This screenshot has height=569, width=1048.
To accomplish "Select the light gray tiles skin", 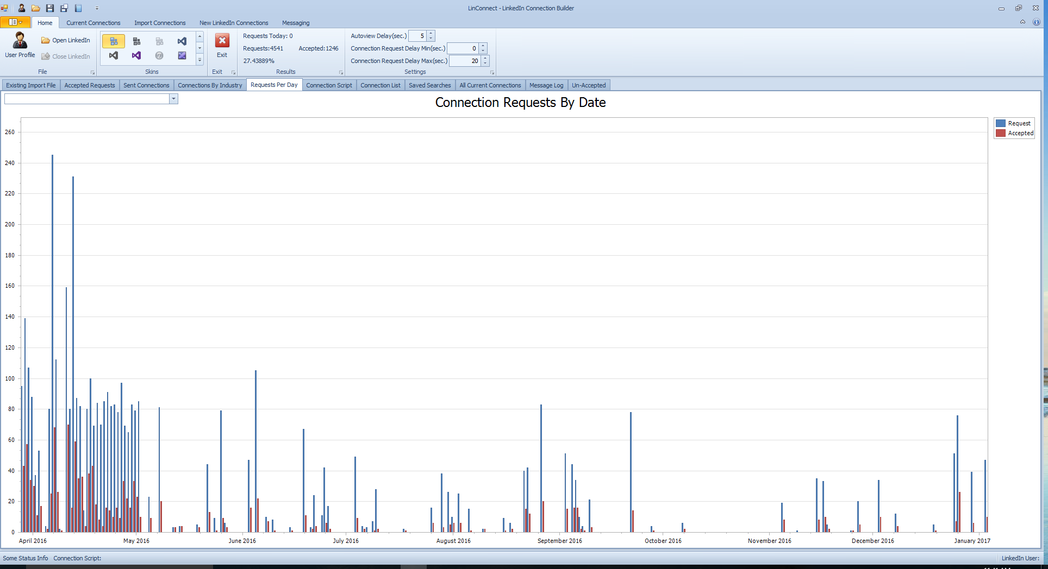I will coord(159,41).
